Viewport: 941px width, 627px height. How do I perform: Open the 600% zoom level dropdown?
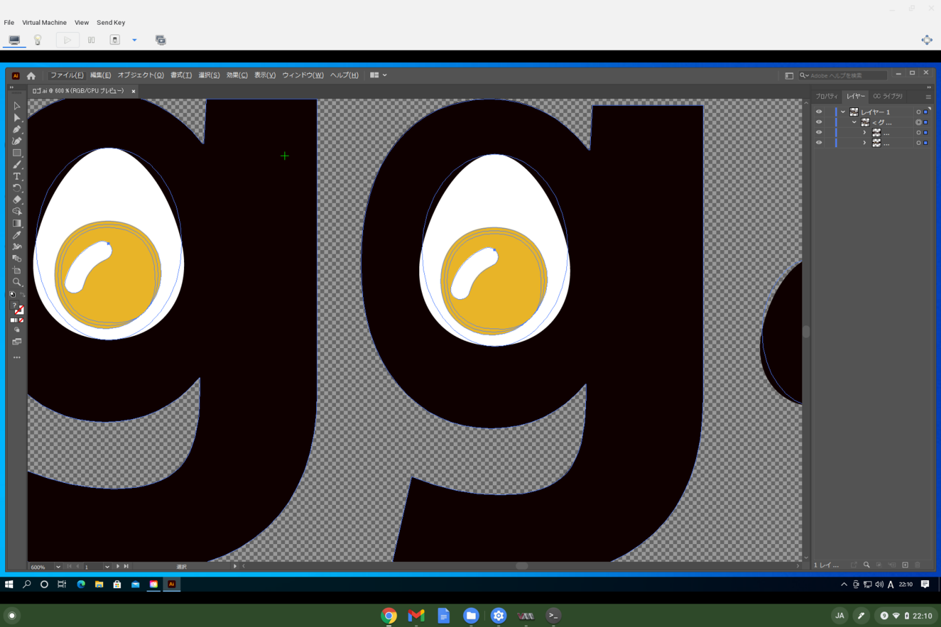coord(58,567)
